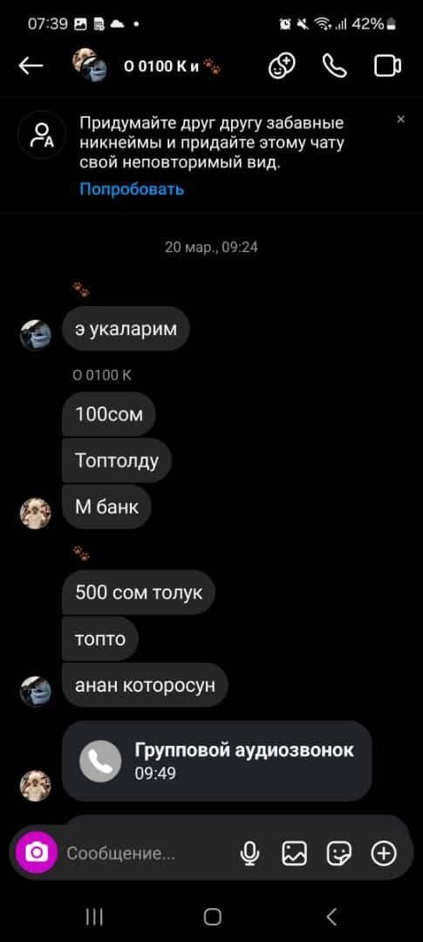
Task: Tap the back arrow in chat header
Action: point(31,66)
